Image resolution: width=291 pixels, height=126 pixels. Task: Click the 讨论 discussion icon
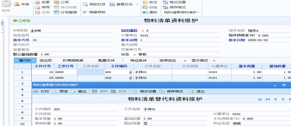pyautogui.click(x=145, y=7)
